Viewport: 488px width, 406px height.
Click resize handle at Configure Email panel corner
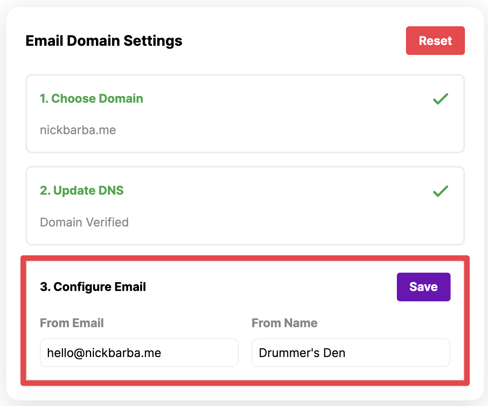coord(461,377)
